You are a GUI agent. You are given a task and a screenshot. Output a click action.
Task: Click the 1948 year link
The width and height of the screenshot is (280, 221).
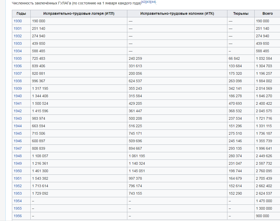click(18, 156)
